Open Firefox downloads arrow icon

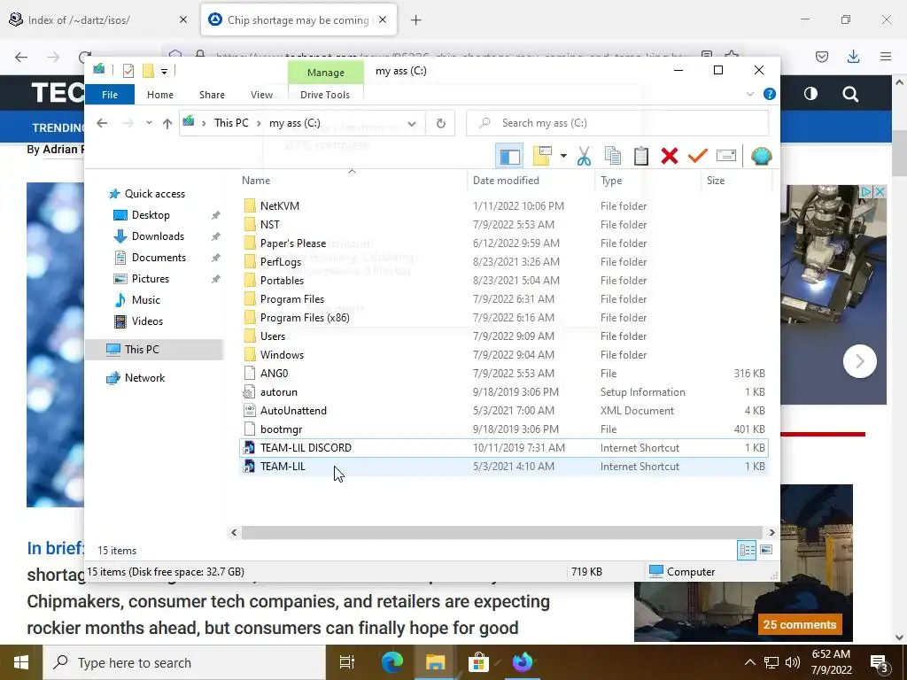click(x=853, y=57)
